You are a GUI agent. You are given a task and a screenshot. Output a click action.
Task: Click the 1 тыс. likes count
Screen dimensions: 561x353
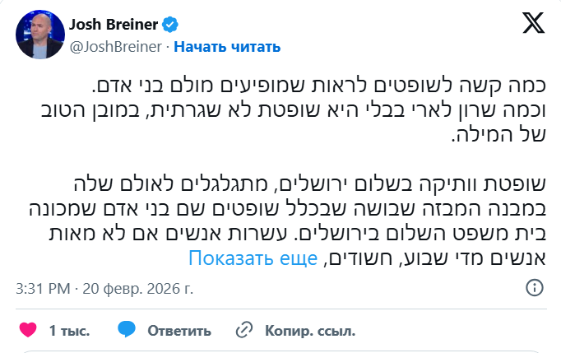point(70,331)
